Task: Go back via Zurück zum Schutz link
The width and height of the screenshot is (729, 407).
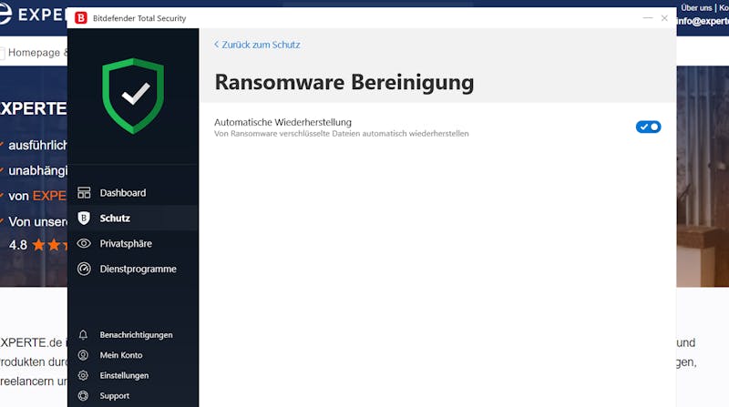Action: tap(261, 45)
